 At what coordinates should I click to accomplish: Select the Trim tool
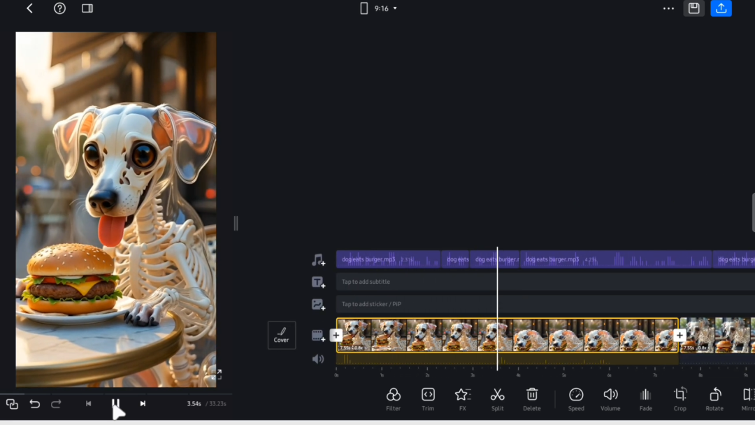[428, 398]
